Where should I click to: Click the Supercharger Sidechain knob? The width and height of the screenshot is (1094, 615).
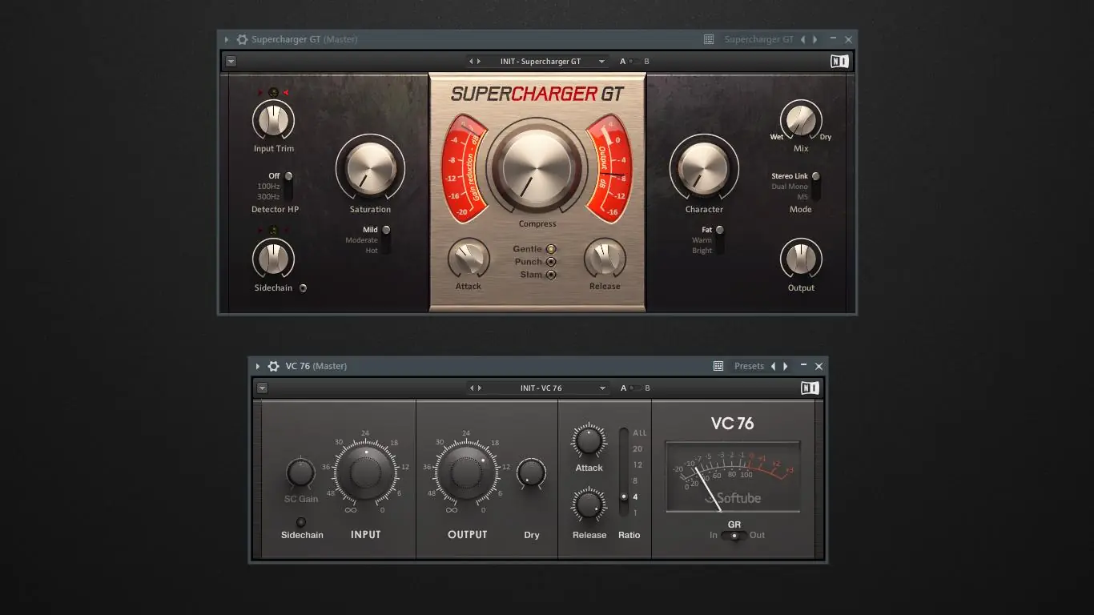273,259
